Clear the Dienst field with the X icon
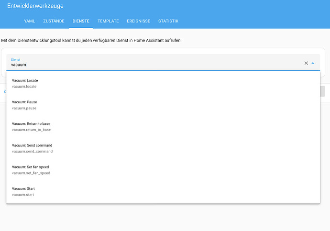330x231 pixels. 306,63
